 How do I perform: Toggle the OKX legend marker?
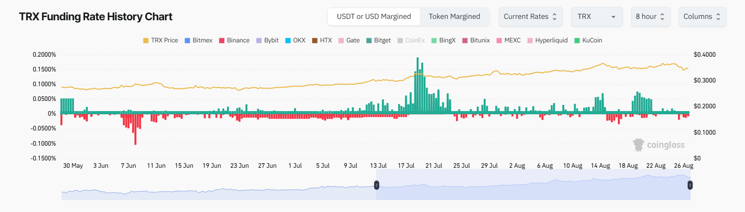[x=288, y=41]
